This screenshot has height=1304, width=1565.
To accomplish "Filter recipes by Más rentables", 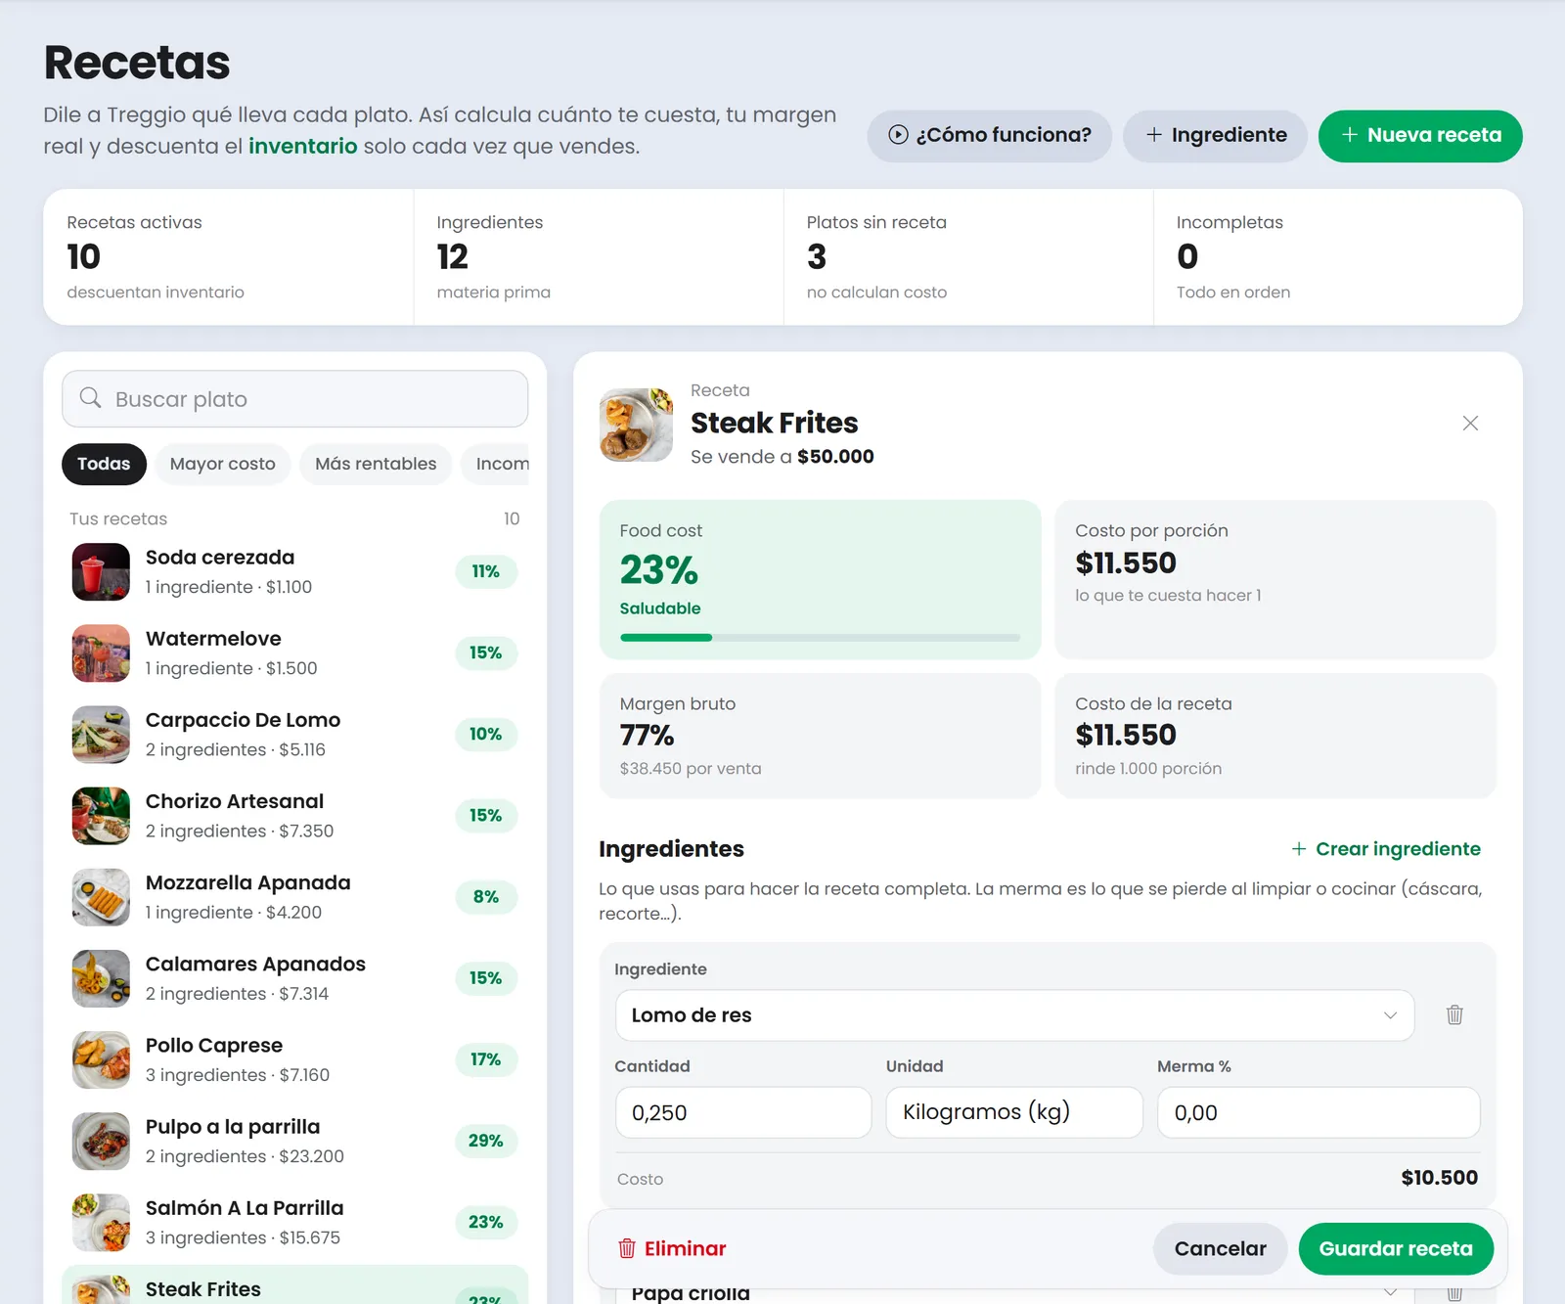I will coord(376,464).
